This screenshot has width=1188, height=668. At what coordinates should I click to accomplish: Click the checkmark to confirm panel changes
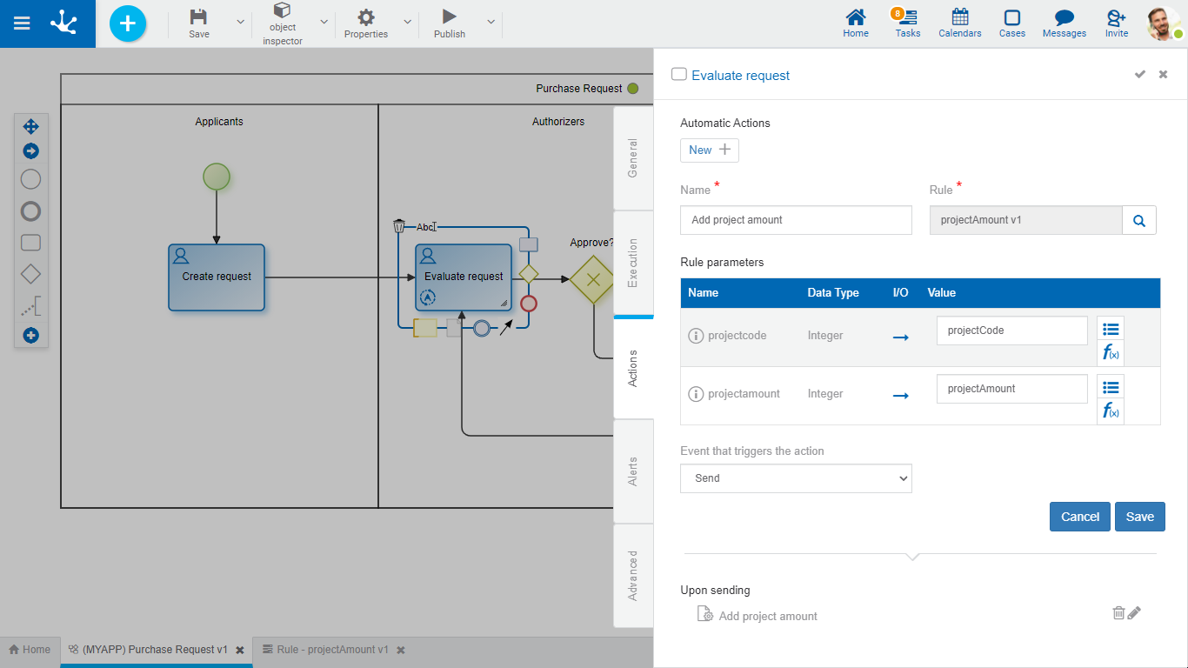tap(1139, 75)
